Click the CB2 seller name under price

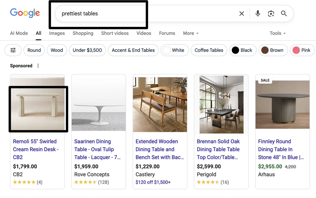click(x=18, y=175)
